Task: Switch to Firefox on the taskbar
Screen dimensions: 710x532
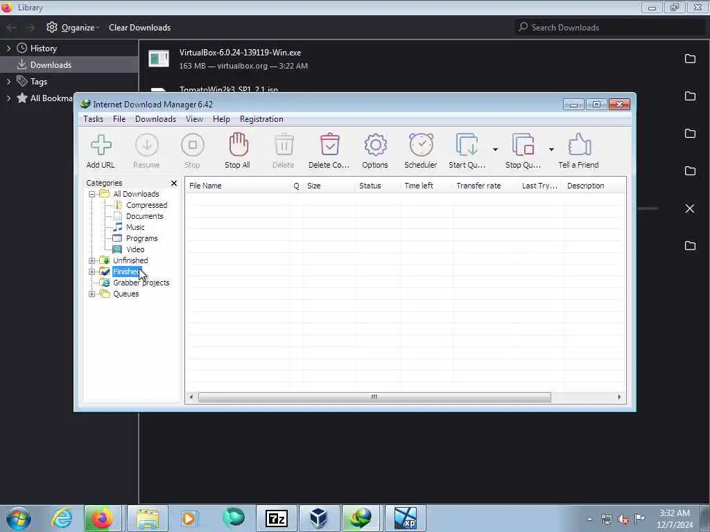Action: click(103, 518)
